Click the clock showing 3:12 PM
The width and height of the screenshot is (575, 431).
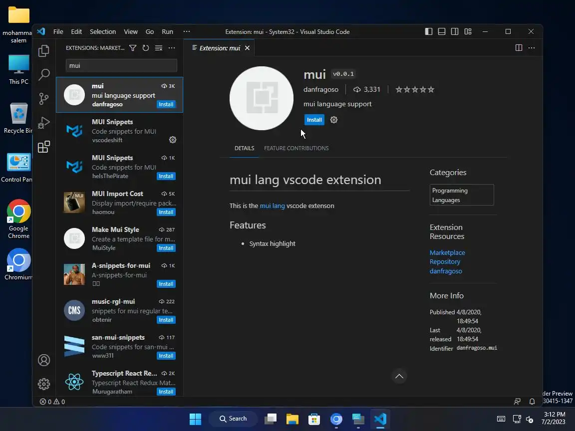tap(554, 418)
